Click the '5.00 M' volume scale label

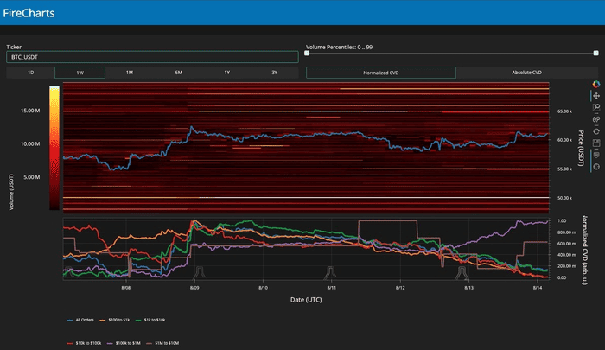pyautogui.click(x=32, y=177)
